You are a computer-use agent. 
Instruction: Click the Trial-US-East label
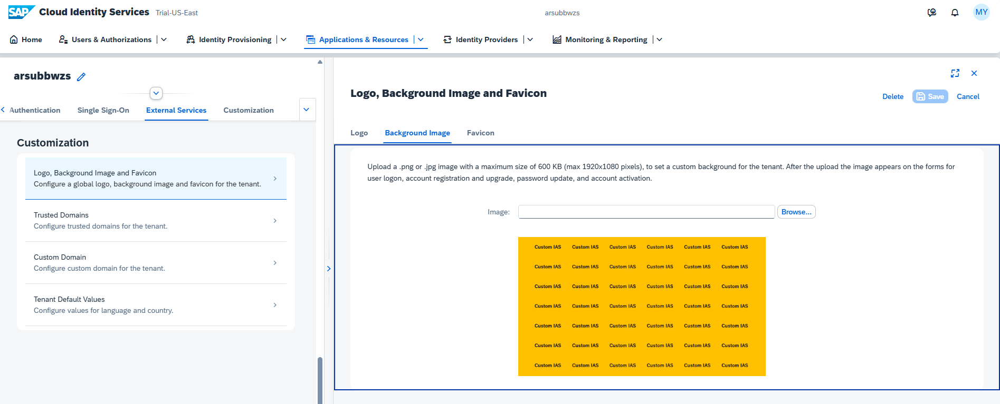pyautogui.click(x=177, y=13)
